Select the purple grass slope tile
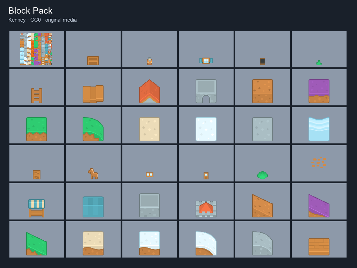 (x=319, y=206)
